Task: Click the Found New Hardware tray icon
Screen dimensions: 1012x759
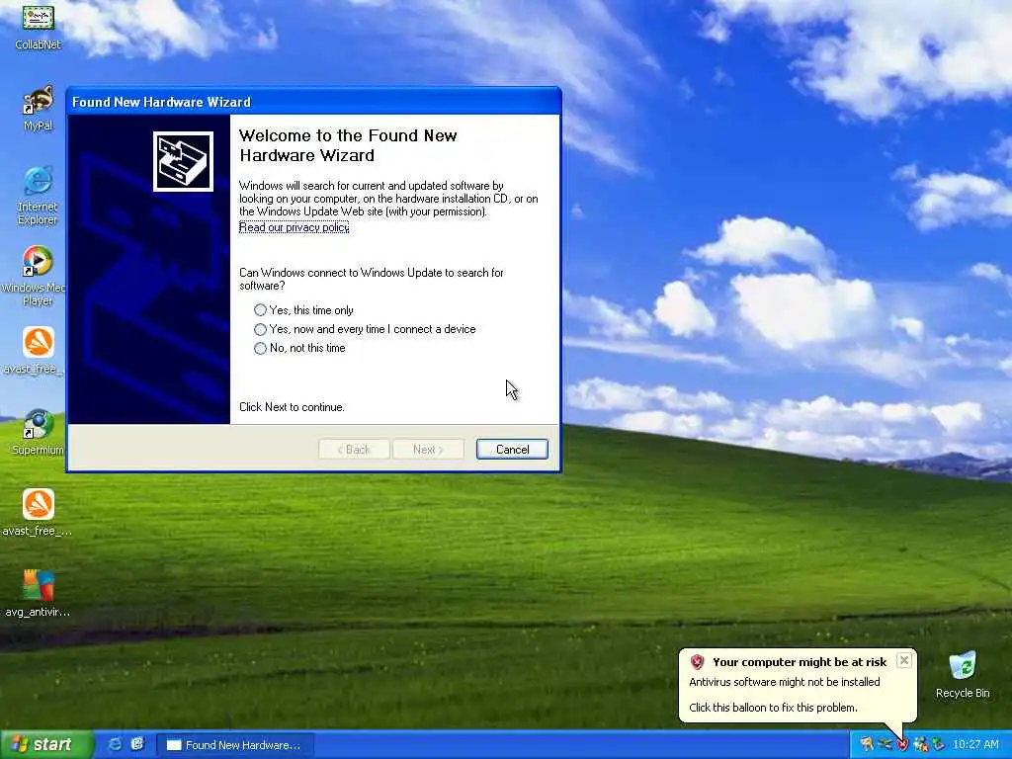Action: pos(867,744)
